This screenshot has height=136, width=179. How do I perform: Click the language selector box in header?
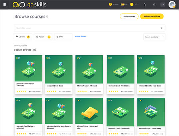pos(163,5)
